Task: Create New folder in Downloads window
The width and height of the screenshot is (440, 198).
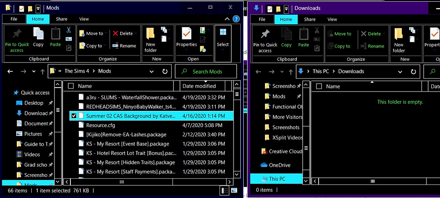Action: tap(399, 40)
